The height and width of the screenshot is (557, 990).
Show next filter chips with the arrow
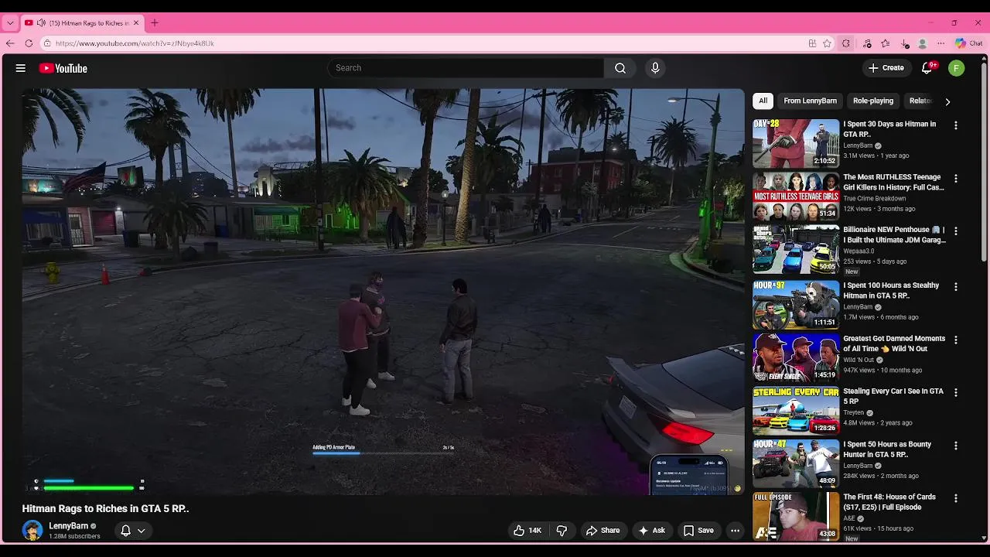point(947,101)
